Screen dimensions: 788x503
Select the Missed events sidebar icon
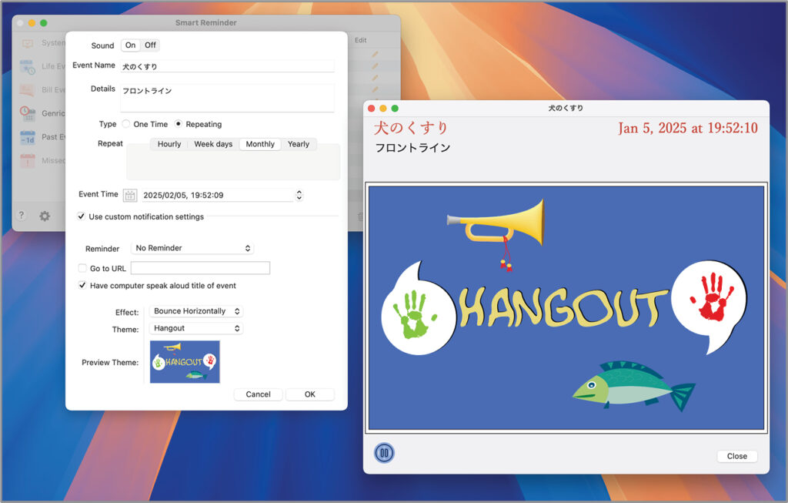pos(27,160)
